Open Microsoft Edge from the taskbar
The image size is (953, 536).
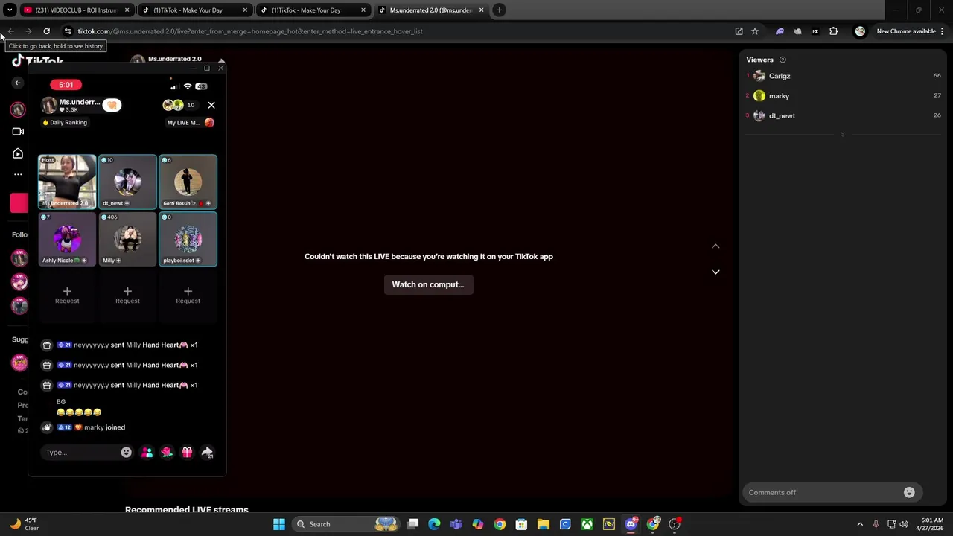(x=435, y=524)
